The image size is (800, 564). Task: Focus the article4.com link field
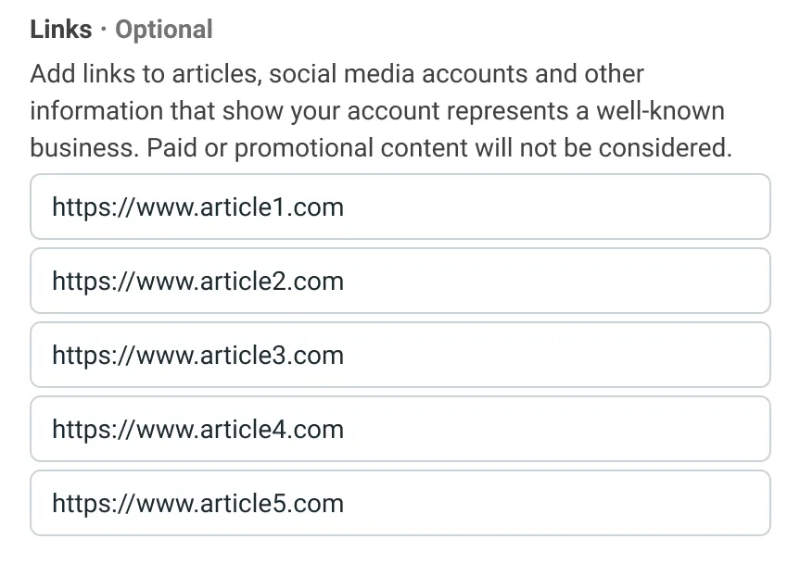point(399,429)
